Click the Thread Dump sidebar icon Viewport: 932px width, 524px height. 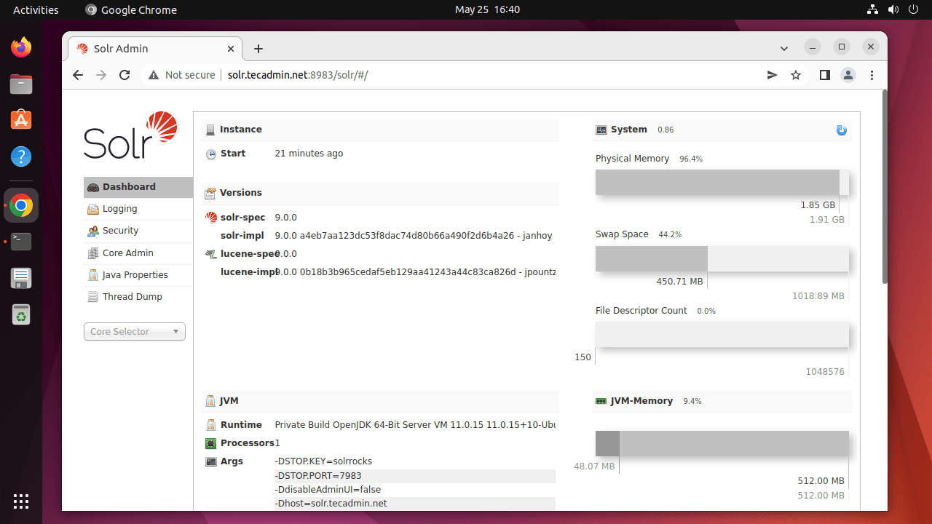point(93,297)
